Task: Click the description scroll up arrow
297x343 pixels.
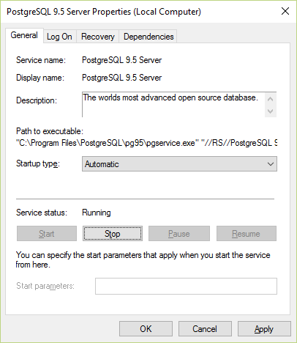Action: coord(271,99)
